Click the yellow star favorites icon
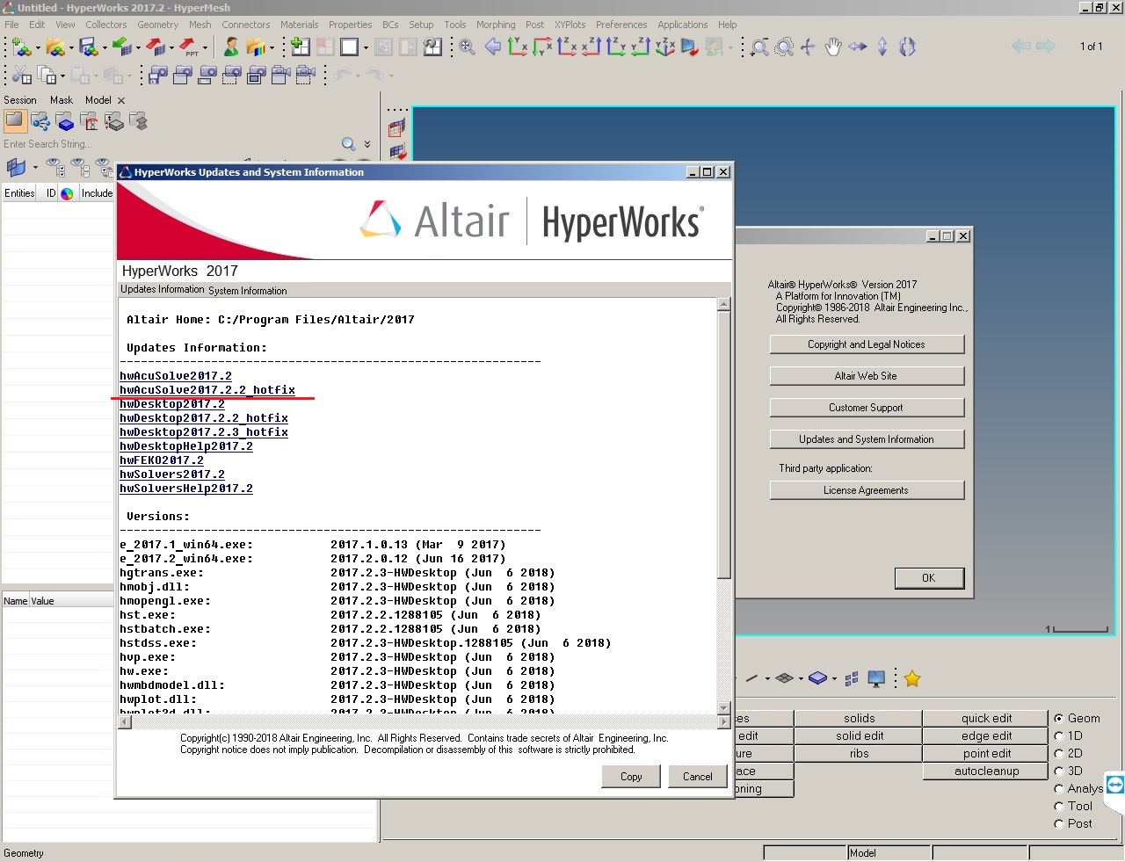Viewport: 1125px width, 862px height. tap(912, 678)
